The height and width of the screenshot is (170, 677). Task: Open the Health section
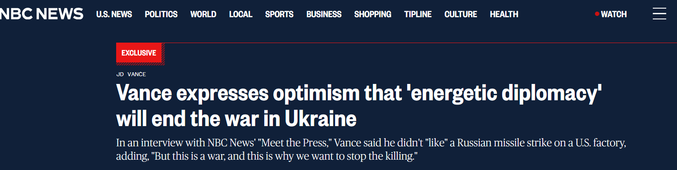tap(504, 14)
